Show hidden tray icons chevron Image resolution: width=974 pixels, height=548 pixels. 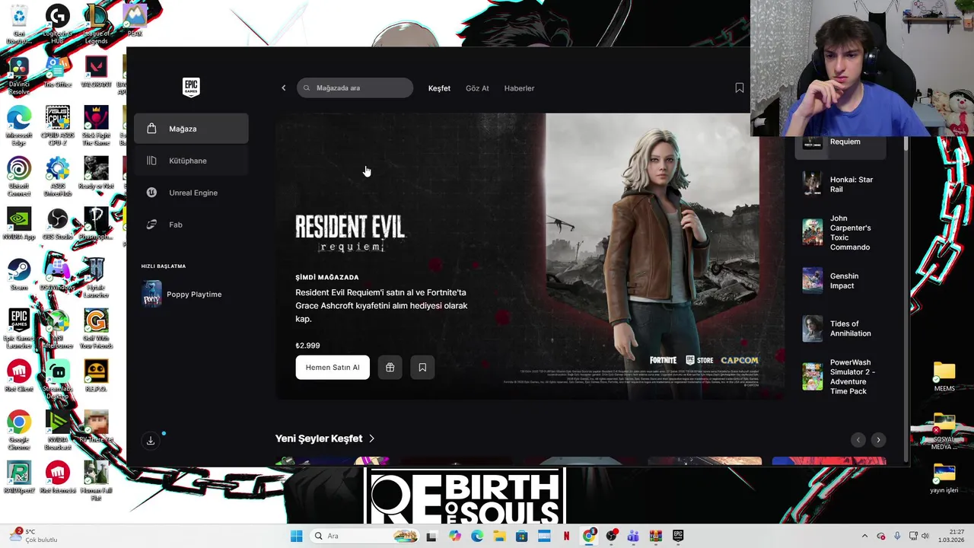pos(864,536)
